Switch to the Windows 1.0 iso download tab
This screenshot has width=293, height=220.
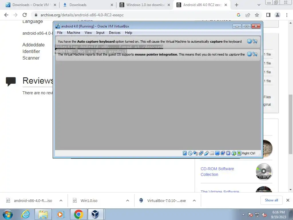tap(144, 5)
